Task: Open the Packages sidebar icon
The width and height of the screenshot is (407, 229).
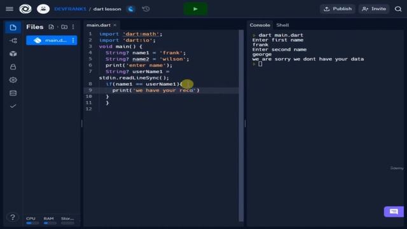Action: click(x=13, y=53)
